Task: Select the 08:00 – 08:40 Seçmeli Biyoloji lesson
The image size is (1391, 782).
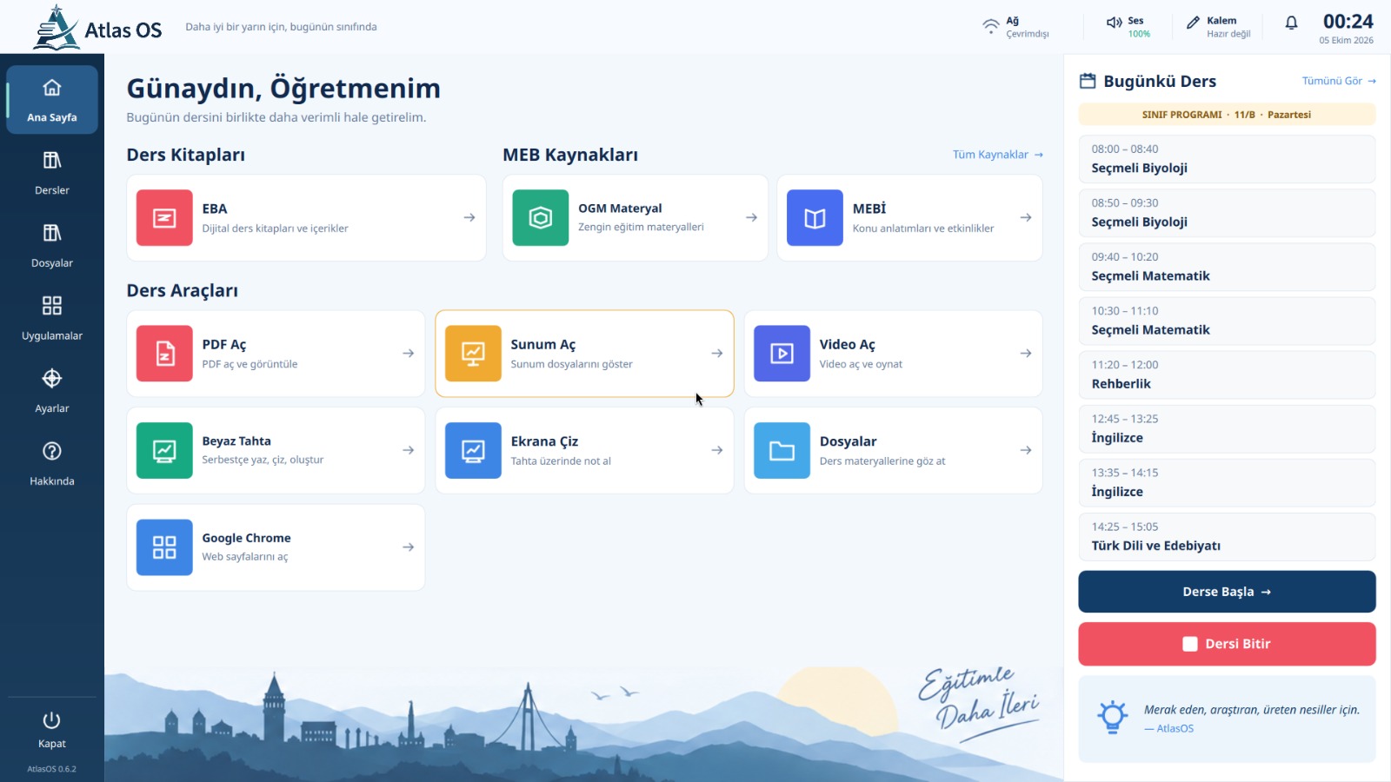Action: pos(1227,159)
